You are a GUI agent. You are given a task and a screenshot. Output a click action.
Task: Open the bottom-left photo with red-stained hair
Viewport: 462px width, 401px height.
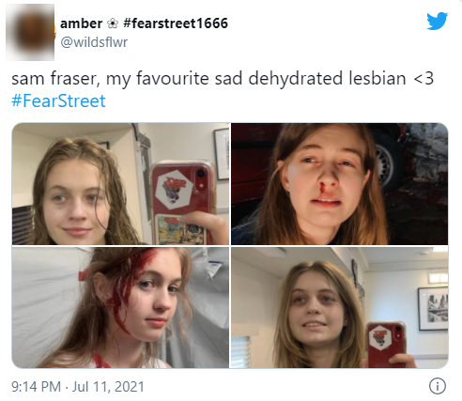pos(121,307)
